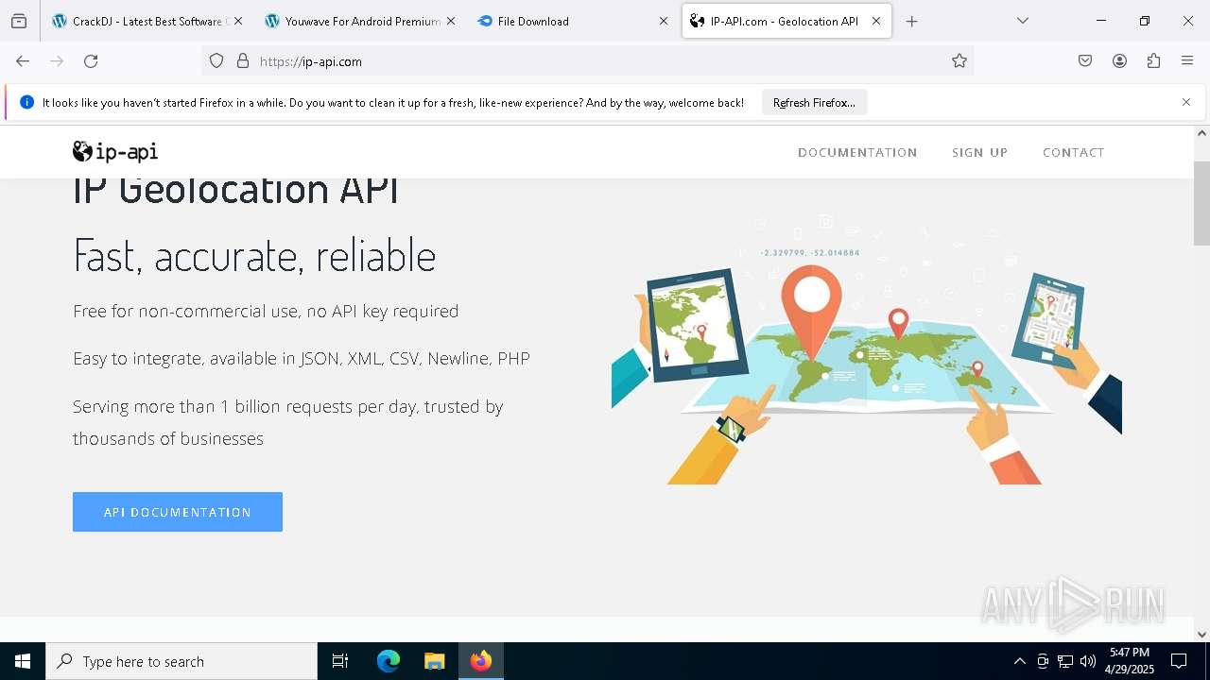Click scrollbar down arrow

pos(1201,635)
